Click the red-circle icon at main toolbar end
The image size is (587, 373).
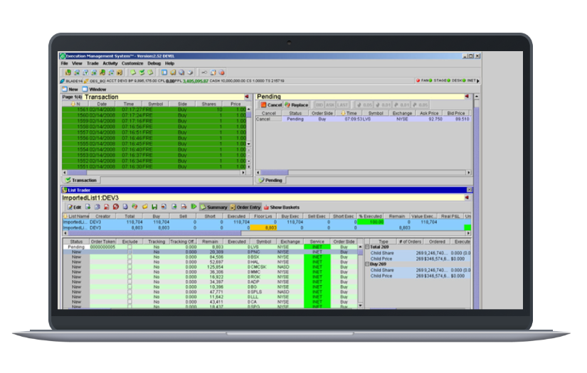tap(221, 72)
